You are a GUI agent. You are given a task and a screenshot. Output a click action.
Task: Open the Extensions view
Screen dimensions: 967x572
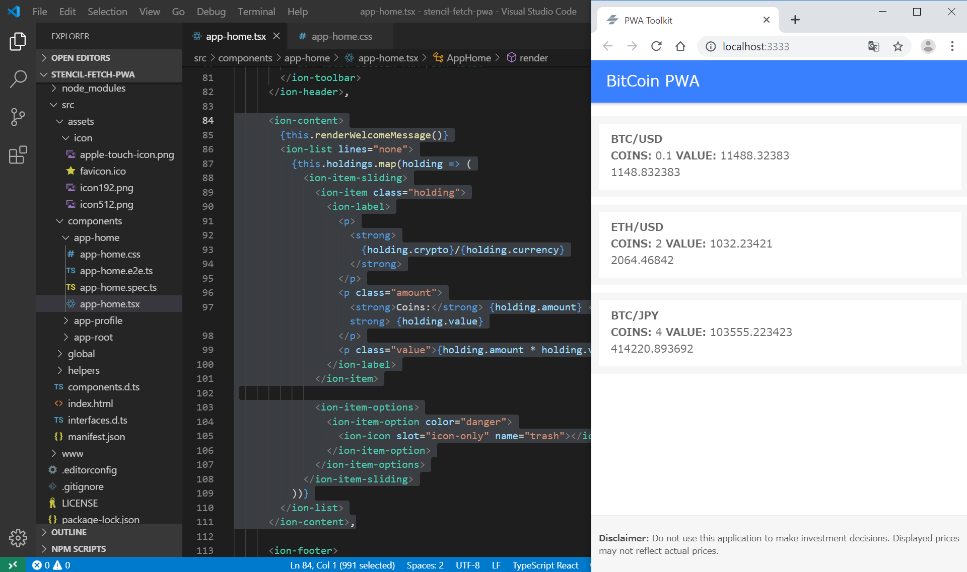coord(18,155)
